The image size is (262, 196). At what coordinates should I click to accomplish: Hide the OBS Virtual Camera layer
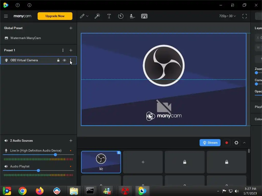point(64,60)
